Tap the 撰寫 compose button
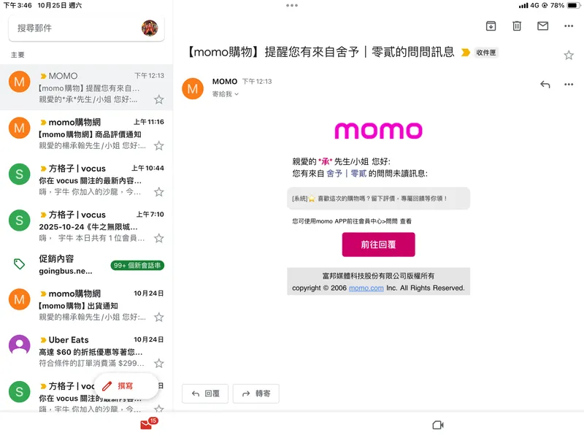 pos(126,386)
